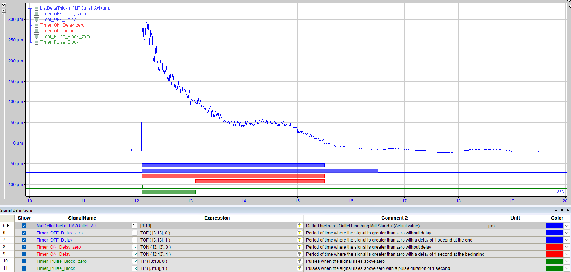Open fx editor for TOF ( [3:13], 1 )
The image size is (571, 272).
(135, 240)
